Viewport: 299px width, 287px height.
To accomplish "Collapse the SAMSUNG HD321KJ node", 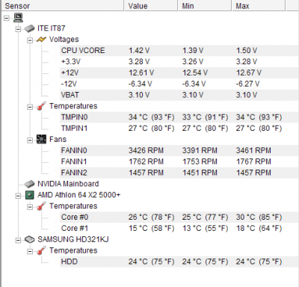I will coord(18,241).
